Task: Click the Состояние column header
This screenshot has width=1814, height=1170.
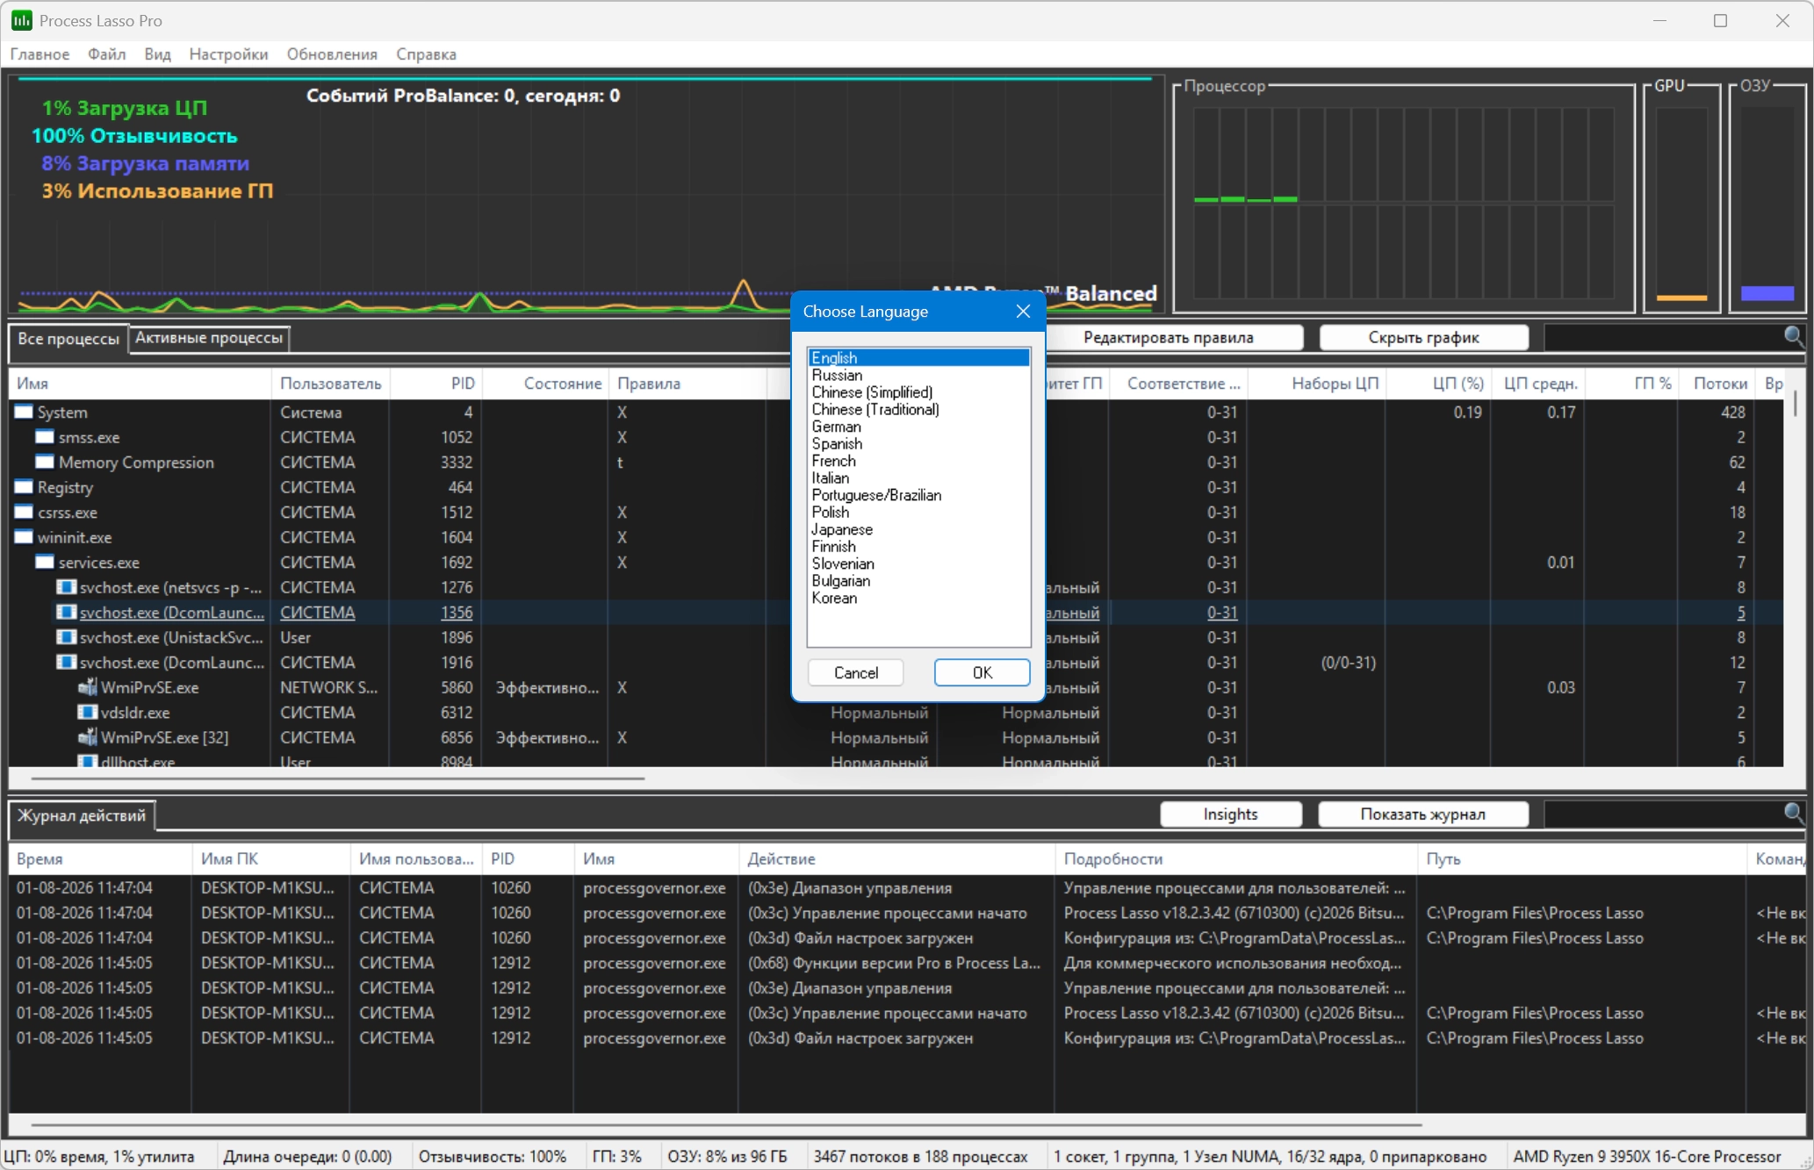Action: click(x=546, y=384)
